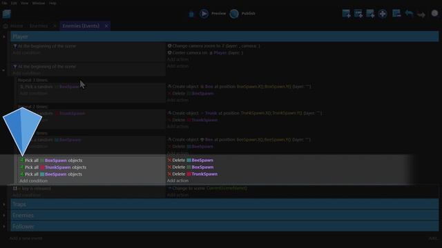The height and width of the screenshot is (248, 442).
Task: Click the Publish label
Action: [249, 14]
